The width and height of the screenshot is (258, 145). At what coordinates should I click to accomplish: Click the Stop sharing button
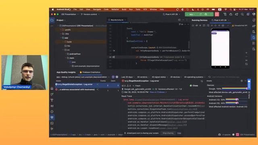[168, 133]
